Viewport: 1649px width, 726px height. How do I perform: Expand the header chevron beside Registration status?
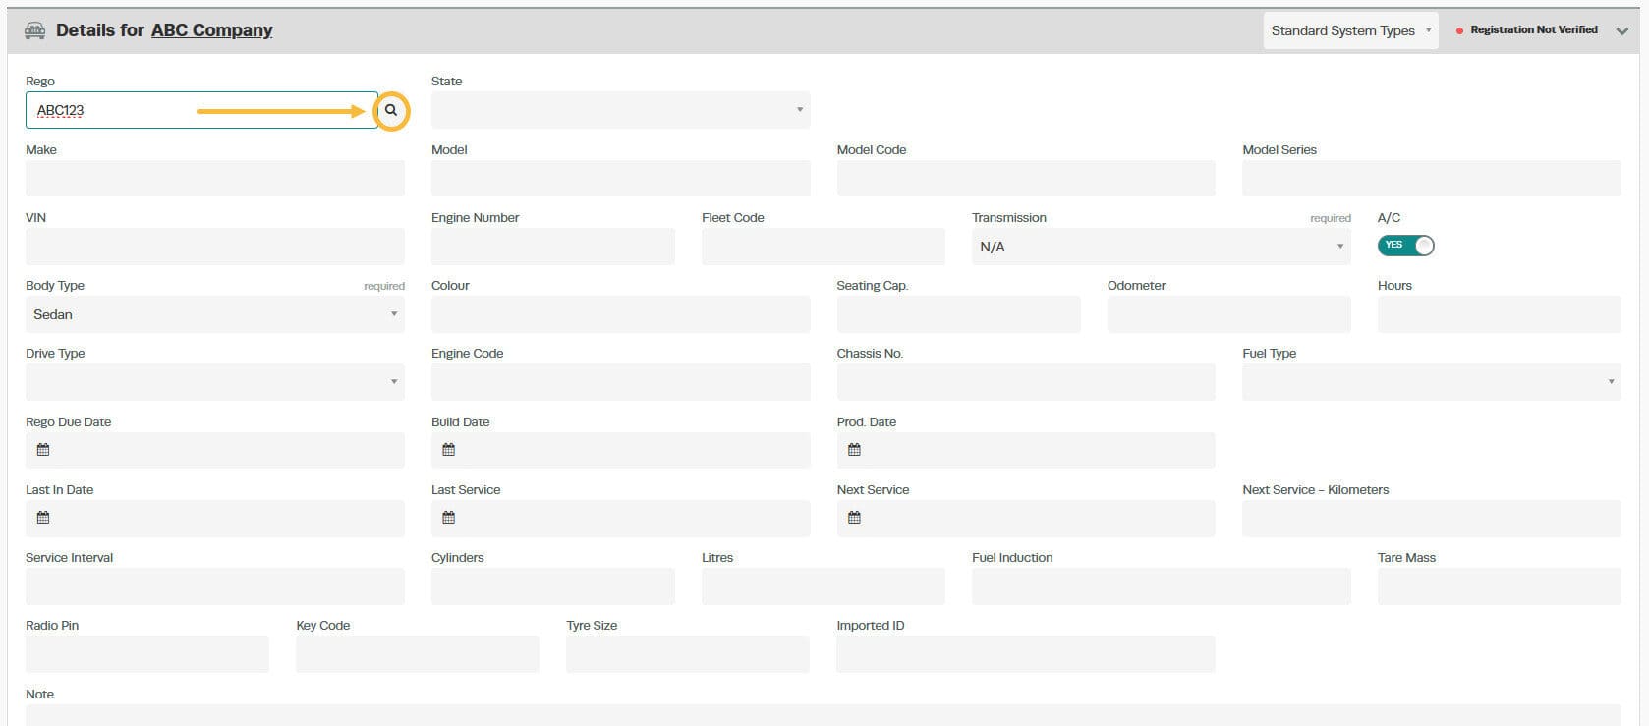coord(1621,31)
